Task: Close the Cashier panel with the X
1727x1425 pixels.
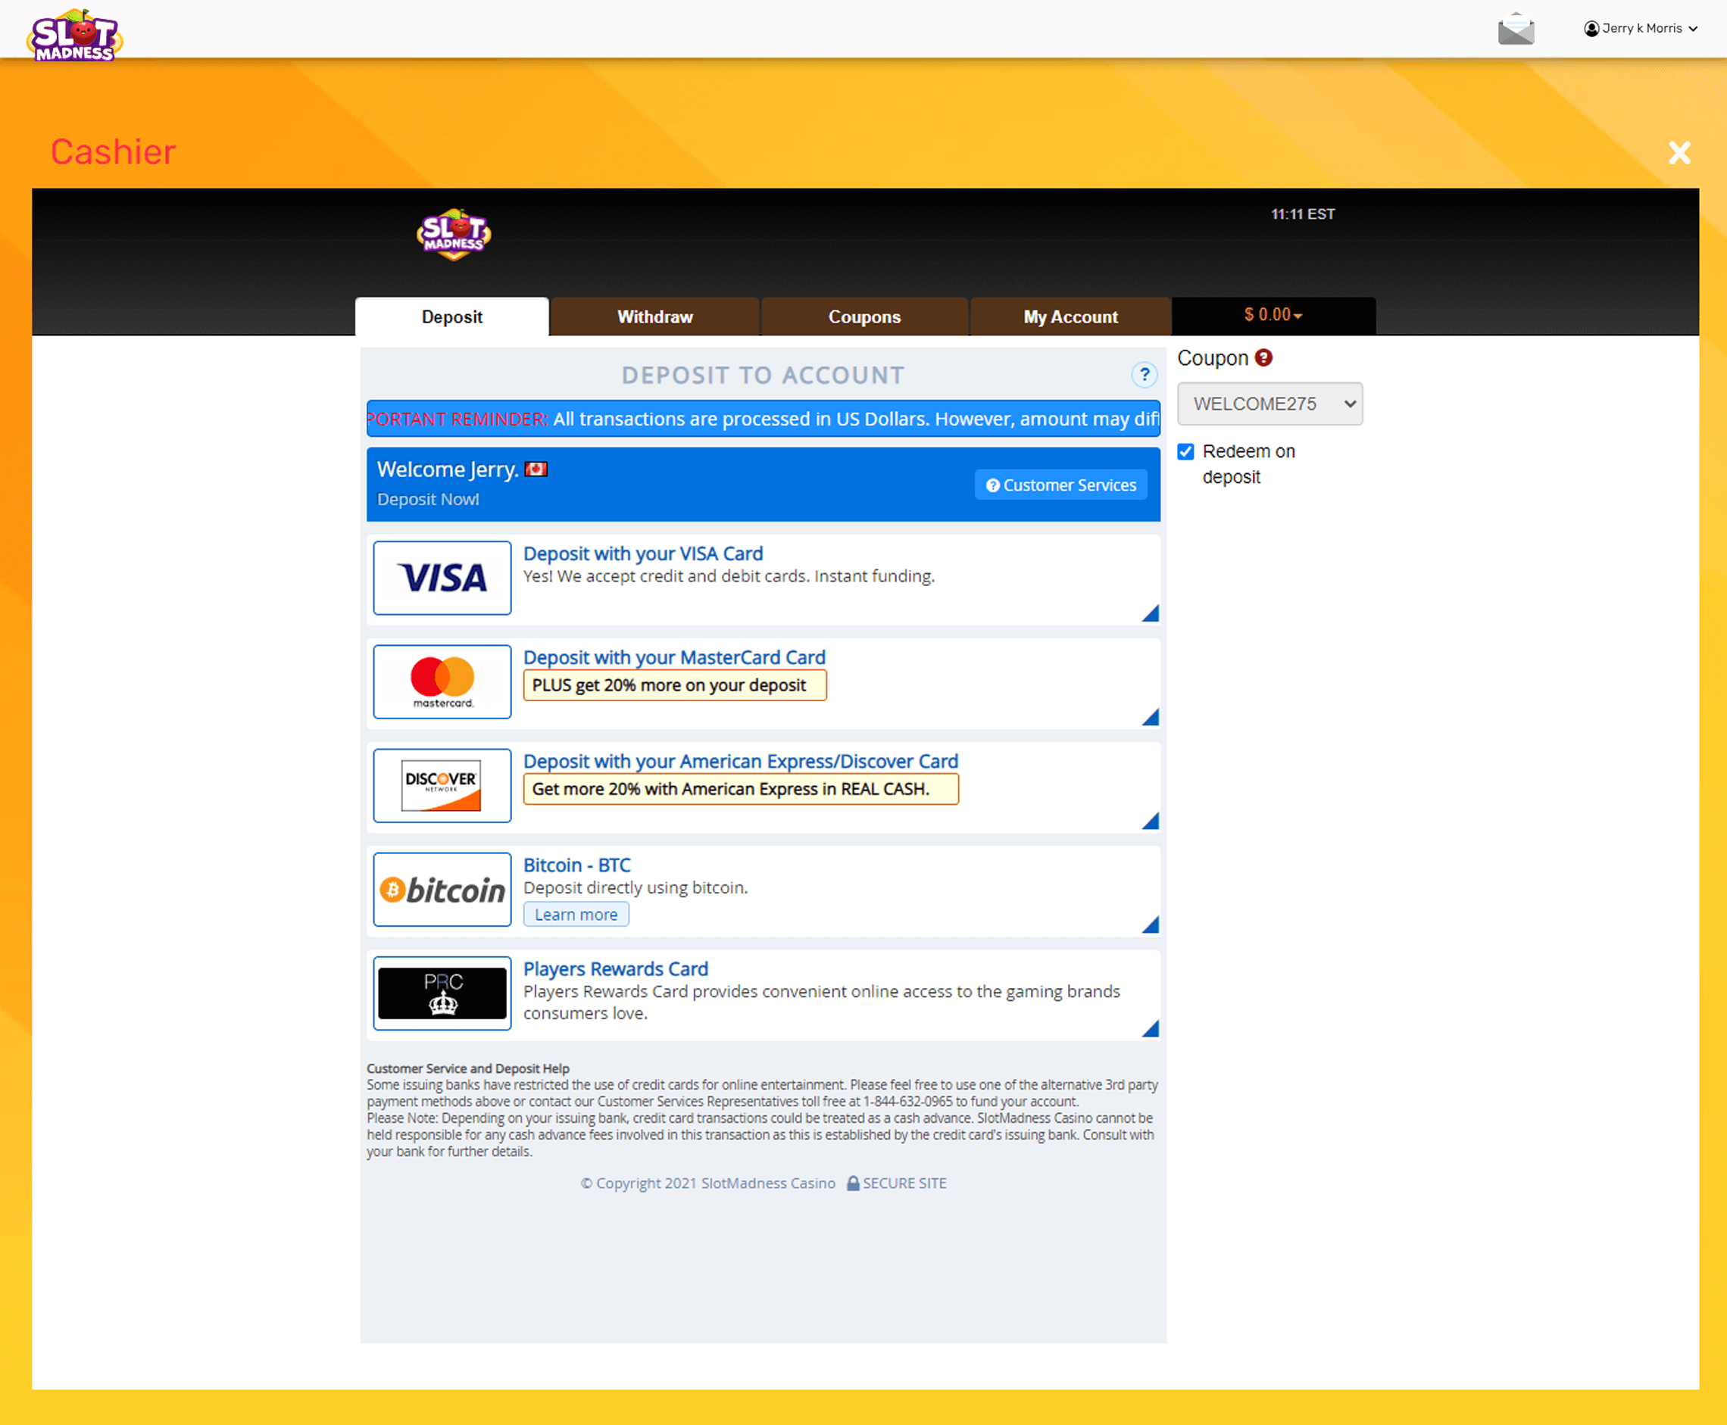Action: (1679, 152)
